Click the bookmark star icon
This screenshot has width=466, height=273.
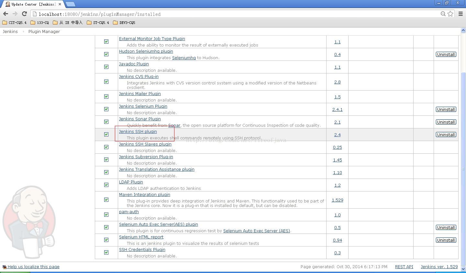pyautogui.click(x=450, y=14)
